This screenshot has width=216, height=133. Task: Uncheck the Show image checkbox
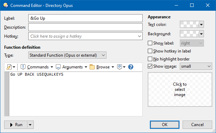pos(150,66)
